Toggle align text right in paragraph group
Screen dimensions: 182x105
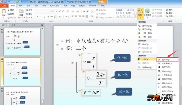click(80, 17)
